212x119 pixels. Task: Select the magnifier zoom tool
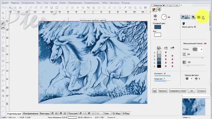3,23
